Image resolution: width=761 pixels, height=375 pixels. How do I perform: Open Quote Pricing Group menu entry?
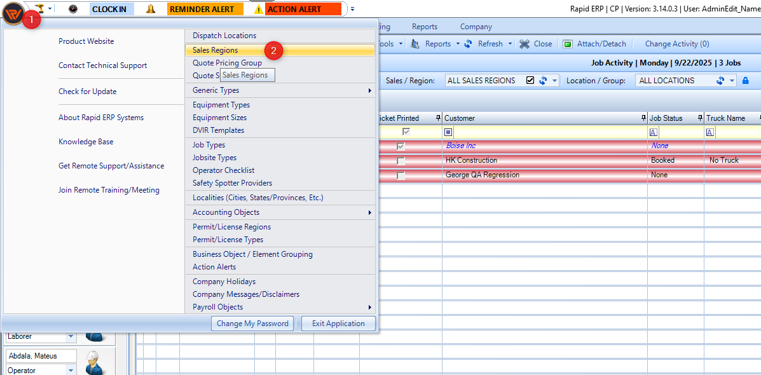click(280, 62)
